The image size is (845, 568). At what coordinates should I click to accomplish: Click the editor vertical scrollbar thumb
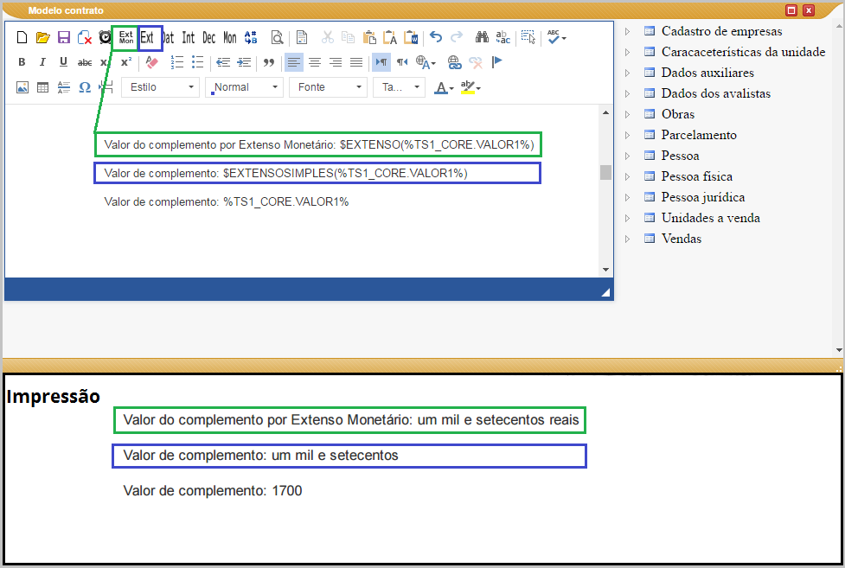tap(605, 172)
